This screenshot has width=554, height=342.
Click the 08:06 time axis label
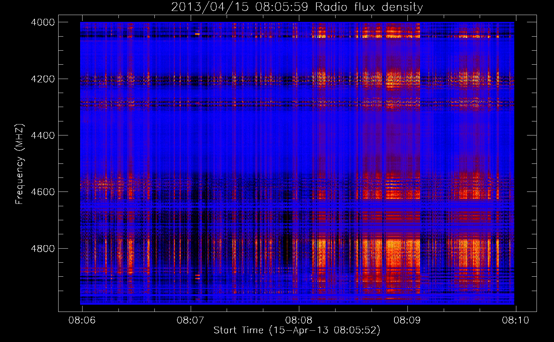tap(82, 320)
